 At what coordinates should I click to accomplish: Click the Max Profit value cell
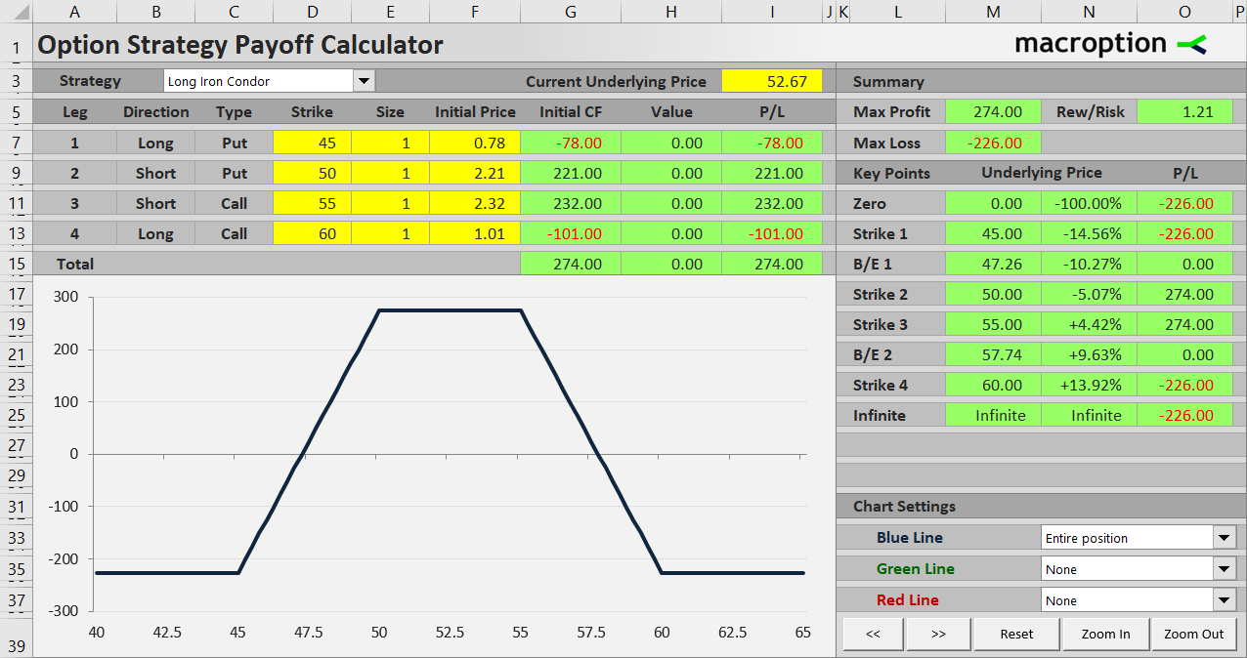click(x=994, y=111)
